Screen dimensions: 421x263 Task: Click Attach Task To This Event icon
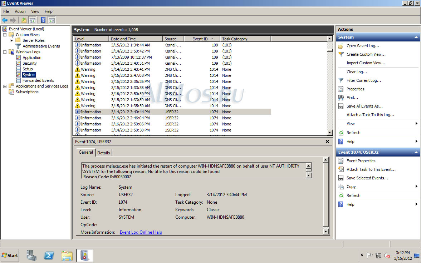pos(341,170)
